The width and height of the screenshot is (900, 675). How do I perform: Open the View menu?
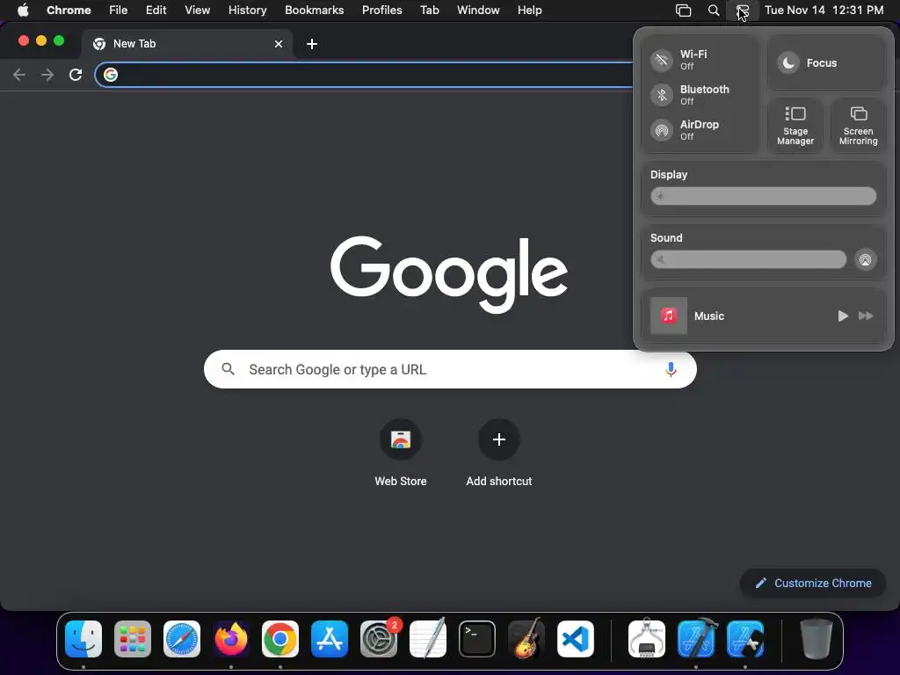point(198,11)
